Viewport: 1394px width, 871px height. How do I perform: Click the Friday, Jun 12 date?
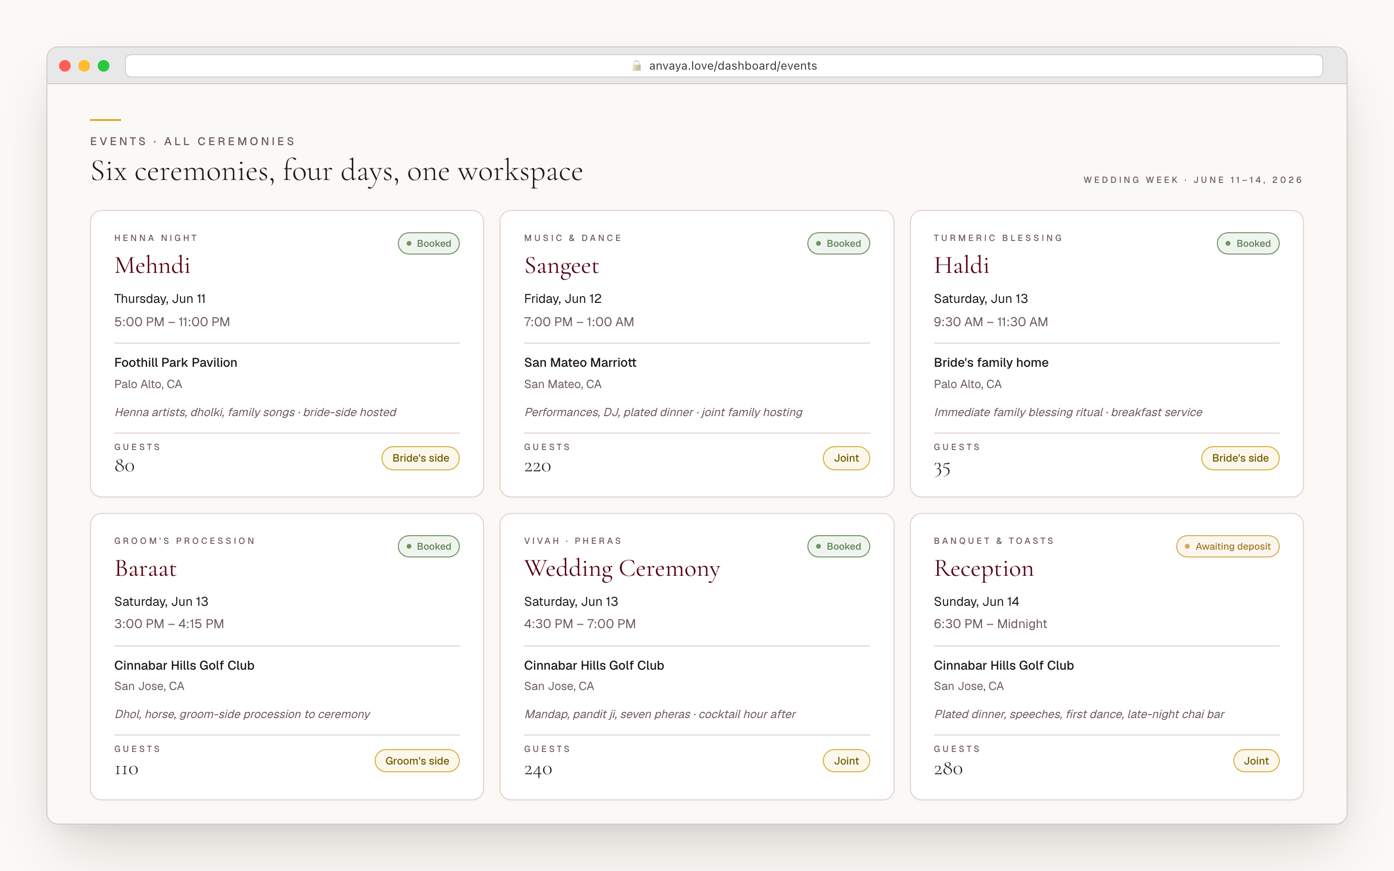coord(563,299)
